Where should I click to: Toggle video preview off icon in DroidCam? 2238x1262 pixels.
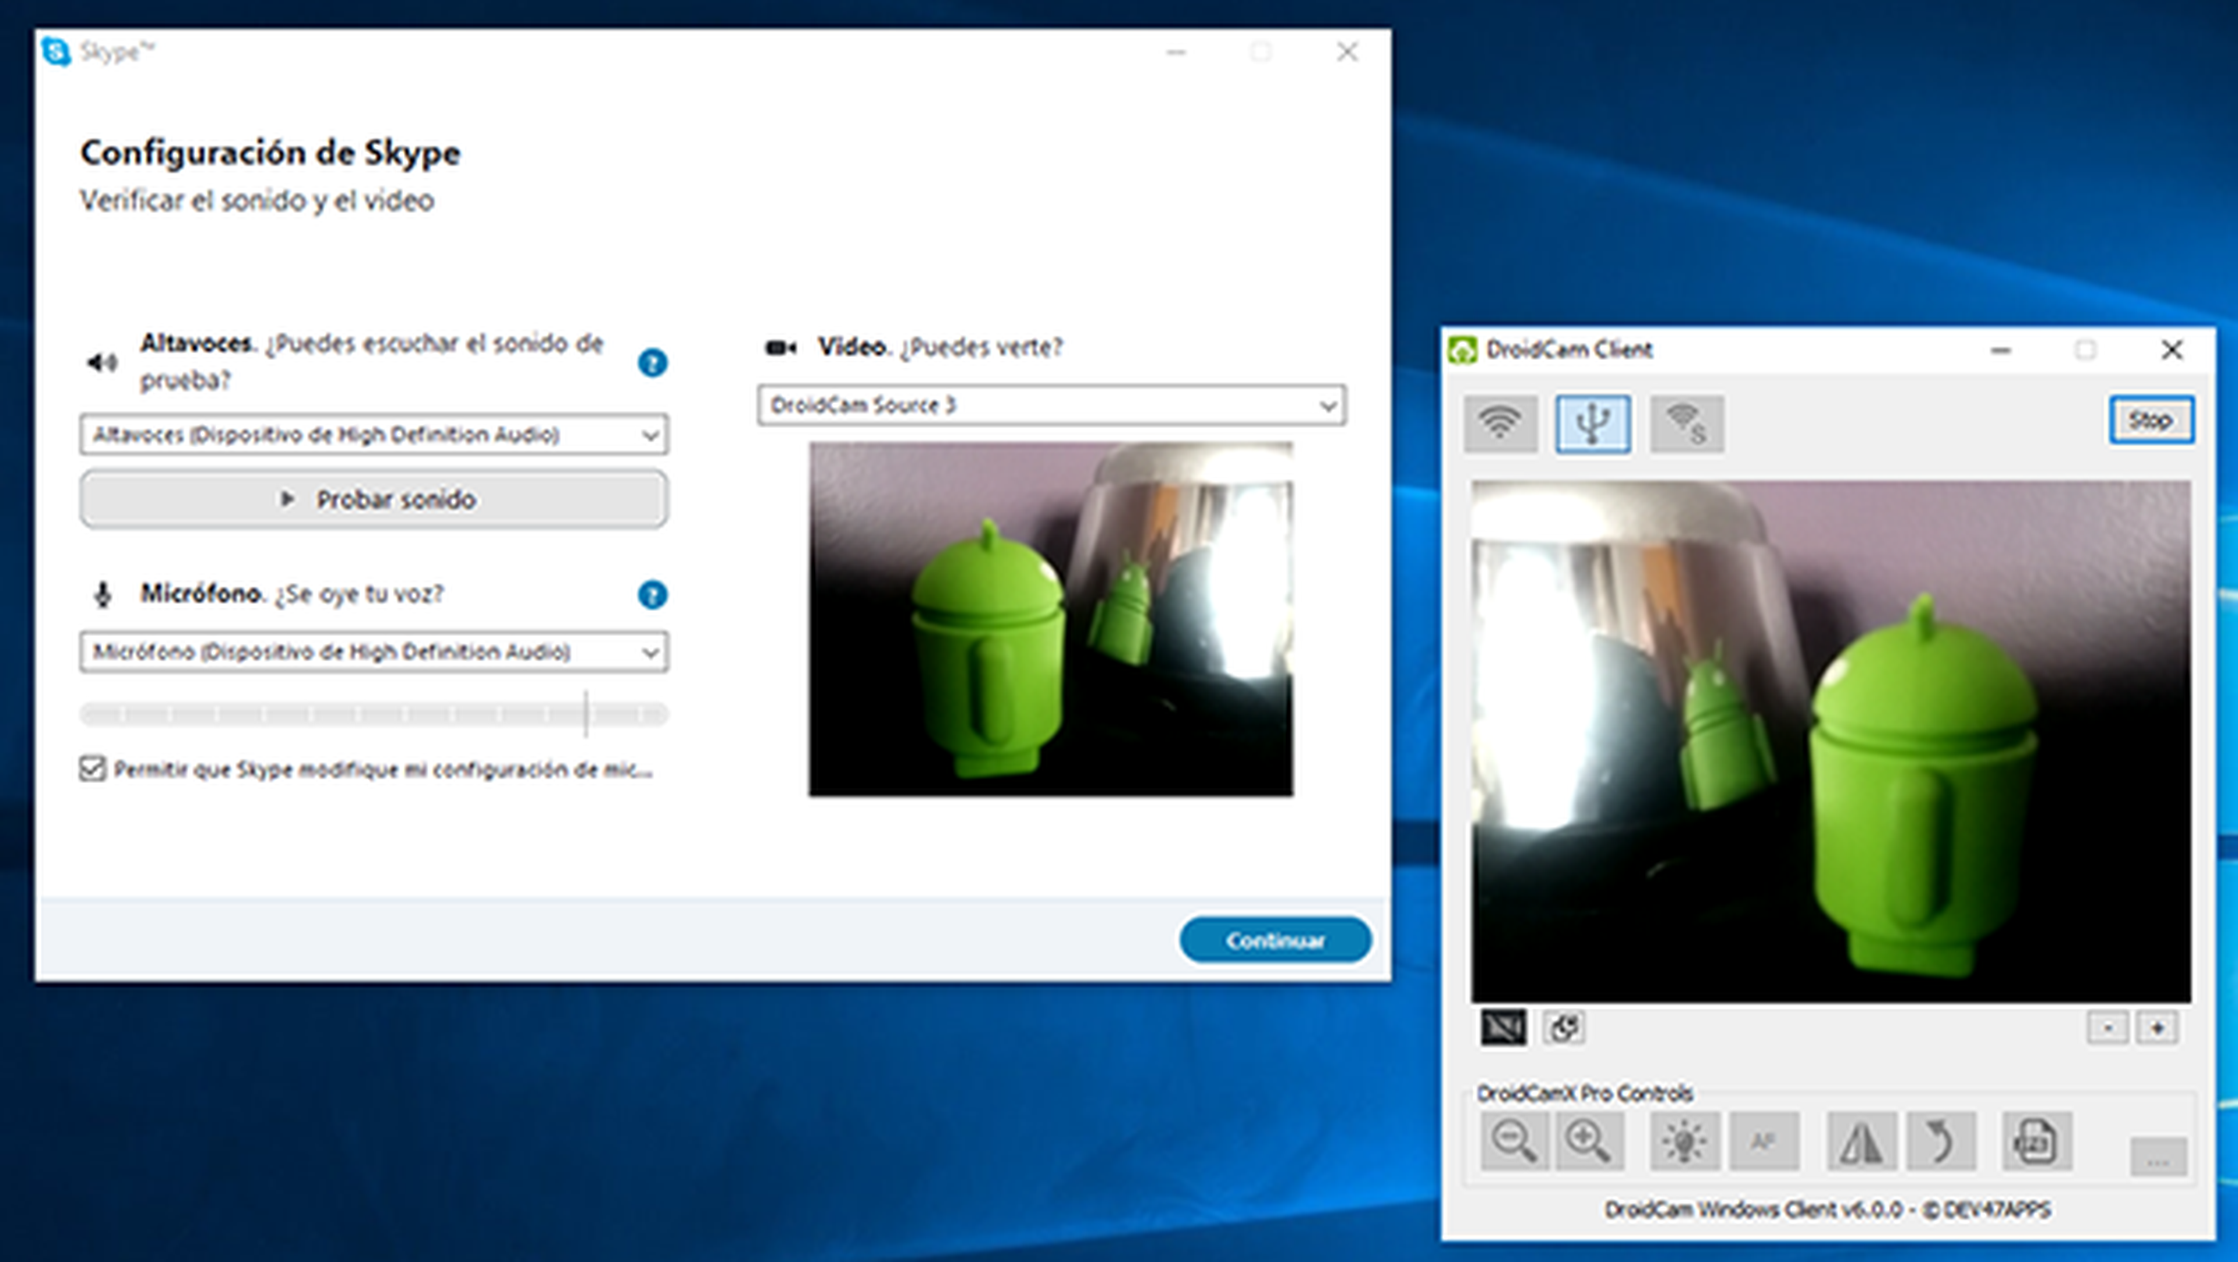pyautogui.click(x=1503, y=1028)
